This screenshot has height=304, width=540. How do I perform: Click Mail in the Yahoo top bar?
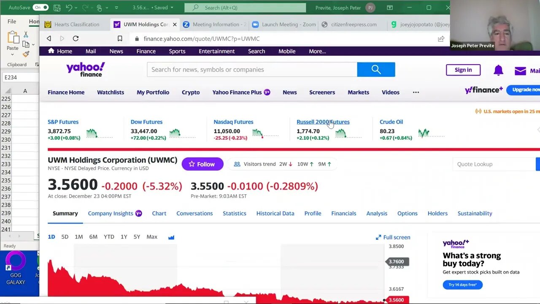(x=91, y=51)
